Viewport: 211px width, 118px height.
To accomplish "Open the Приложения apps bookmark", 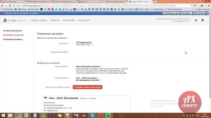I will (7, 9).
